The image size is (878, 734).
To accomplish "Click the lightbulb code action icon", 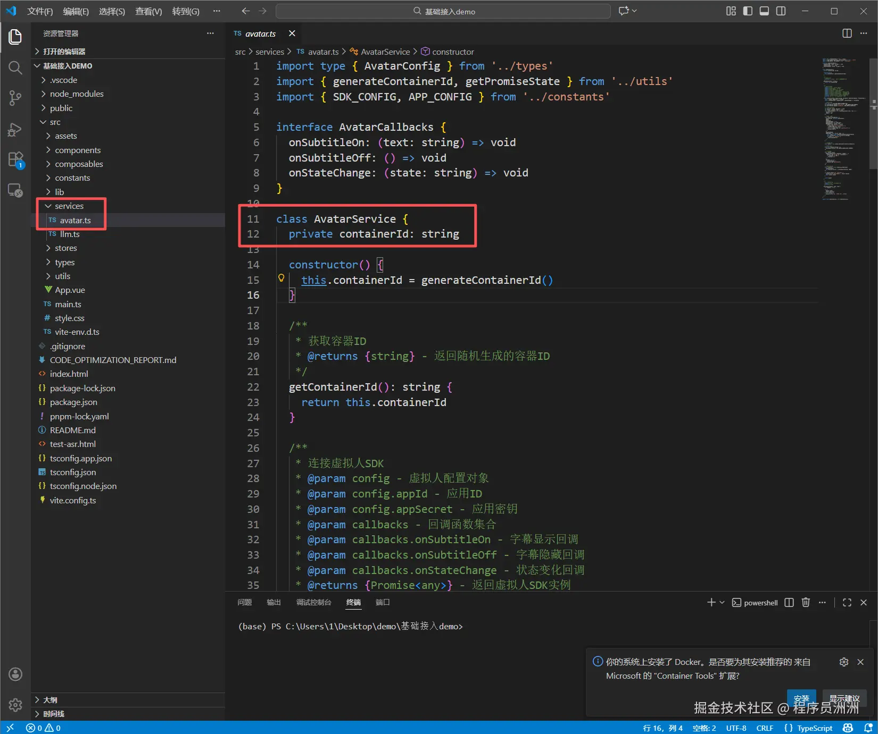I will (281, 278).
